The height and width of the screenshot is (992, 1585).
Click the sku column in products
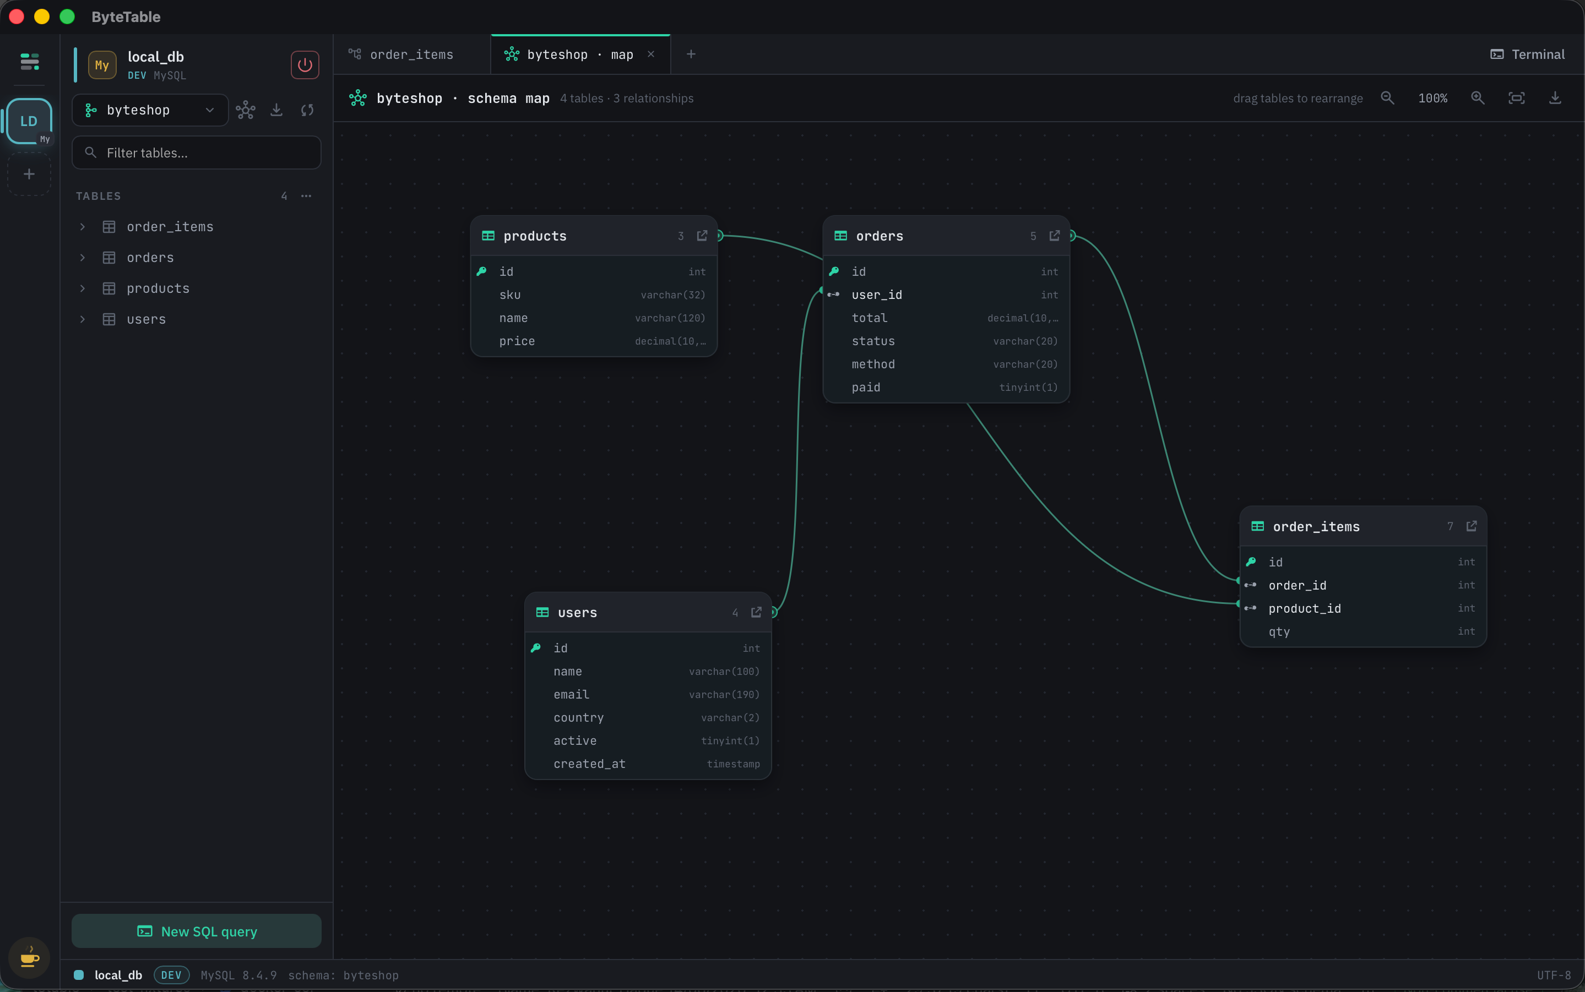(593, 295)
